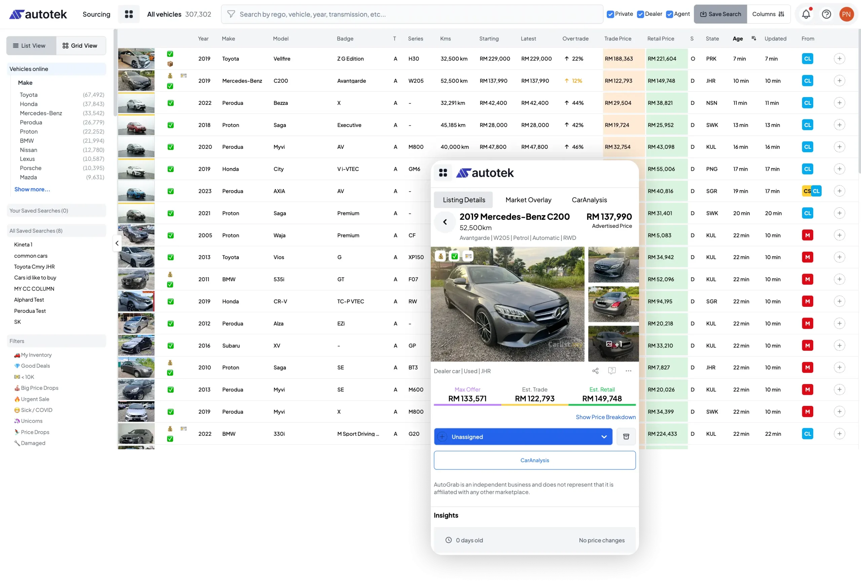Image resolution: width=861 pixels, height=586 pixels.
Task: Expand All Saved Searches (8)
Action: click(x=56, y=231)
